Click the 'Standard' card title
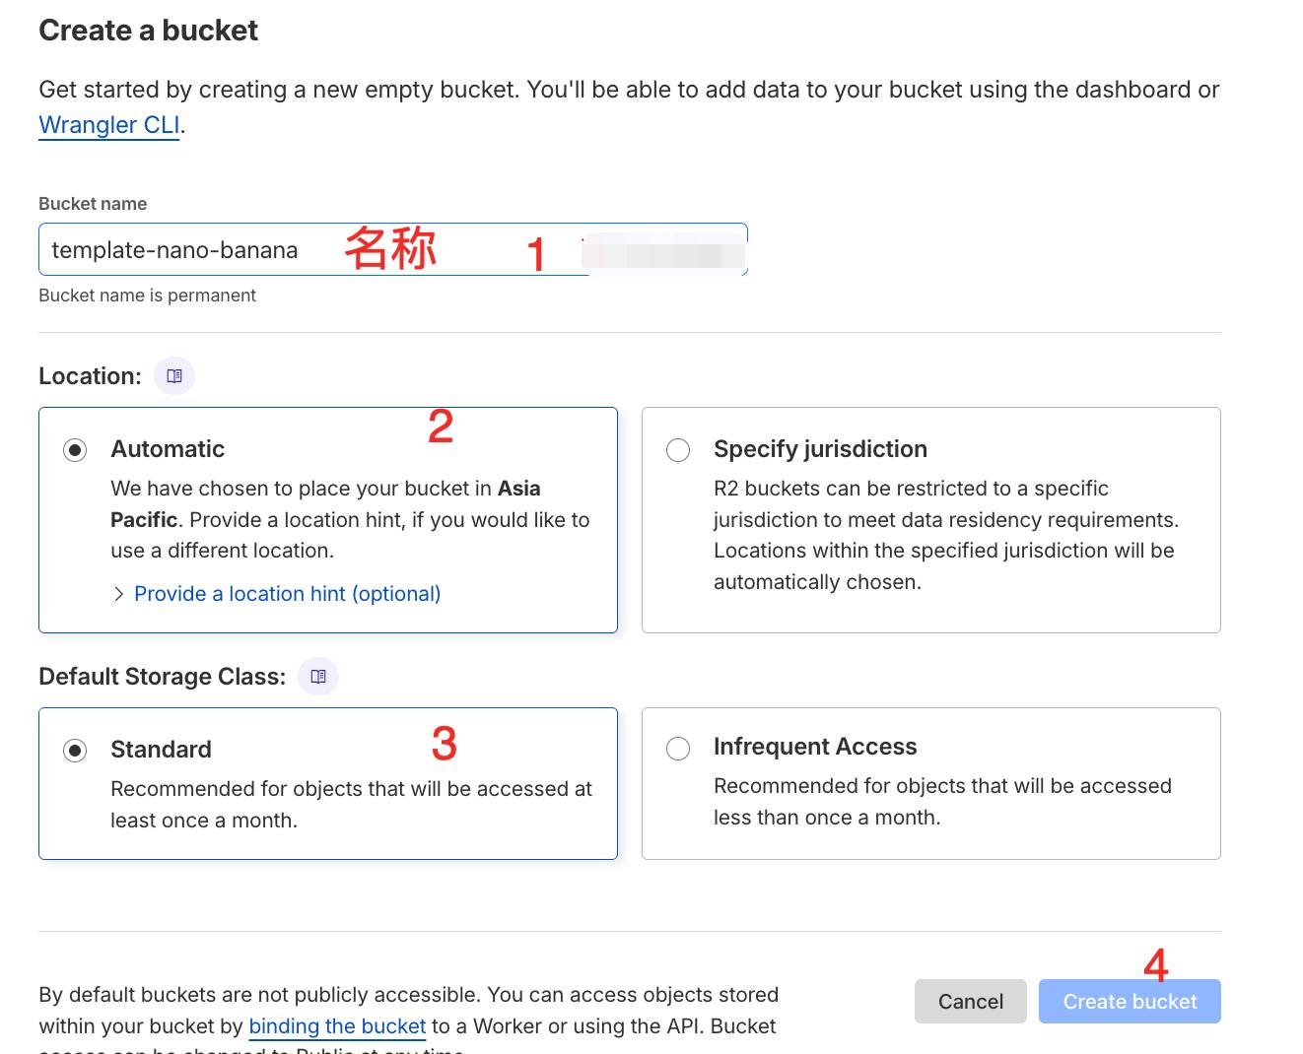1303x1054 pixels. pos(161,750)
